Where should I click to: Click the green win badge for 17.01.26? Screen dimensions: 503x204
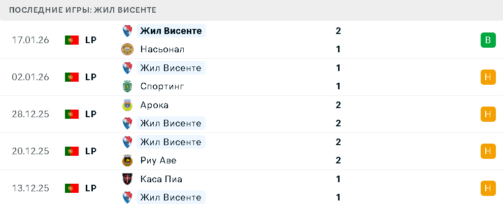(488, 40)
